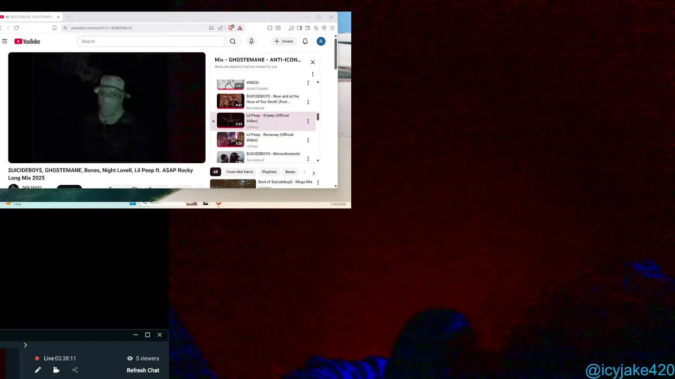675x379 pixels.
Task: Click the 5 viewers count
Action: (x=143, y=358)
